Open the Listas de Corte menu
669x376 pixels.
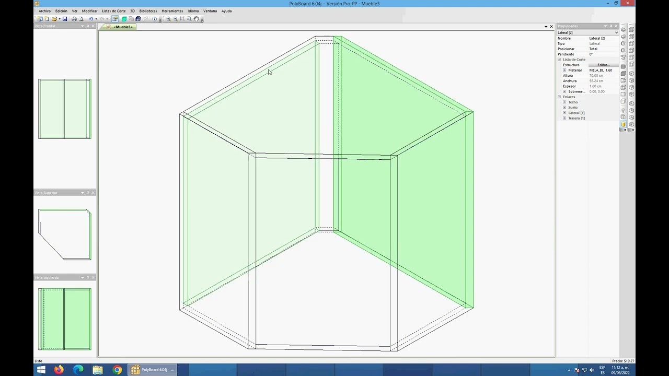tap(113, 11)
